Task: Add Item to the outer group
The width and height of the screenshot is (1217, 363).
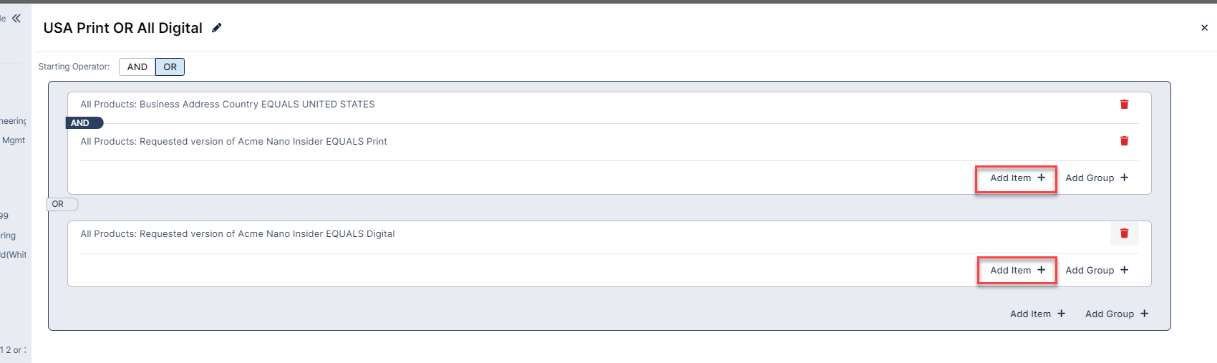Action: click(x=1037, y=314)
